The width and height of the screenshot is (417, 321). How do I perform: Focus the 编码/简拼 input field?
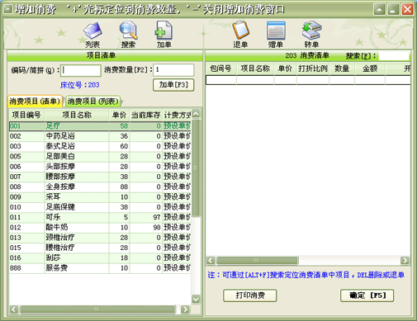(81, 70)
